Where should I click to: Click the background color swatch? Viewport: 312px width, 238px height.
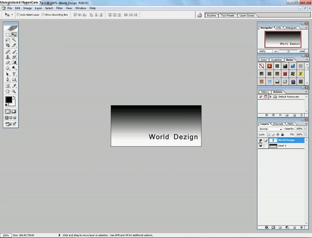point(14,104)
